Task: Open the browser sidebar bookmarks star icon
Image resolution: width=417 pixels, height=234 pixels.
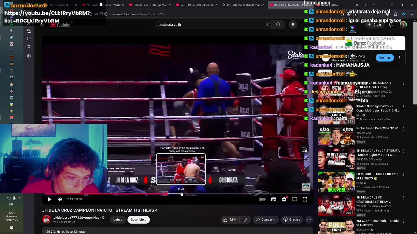Action: point(29,46)
